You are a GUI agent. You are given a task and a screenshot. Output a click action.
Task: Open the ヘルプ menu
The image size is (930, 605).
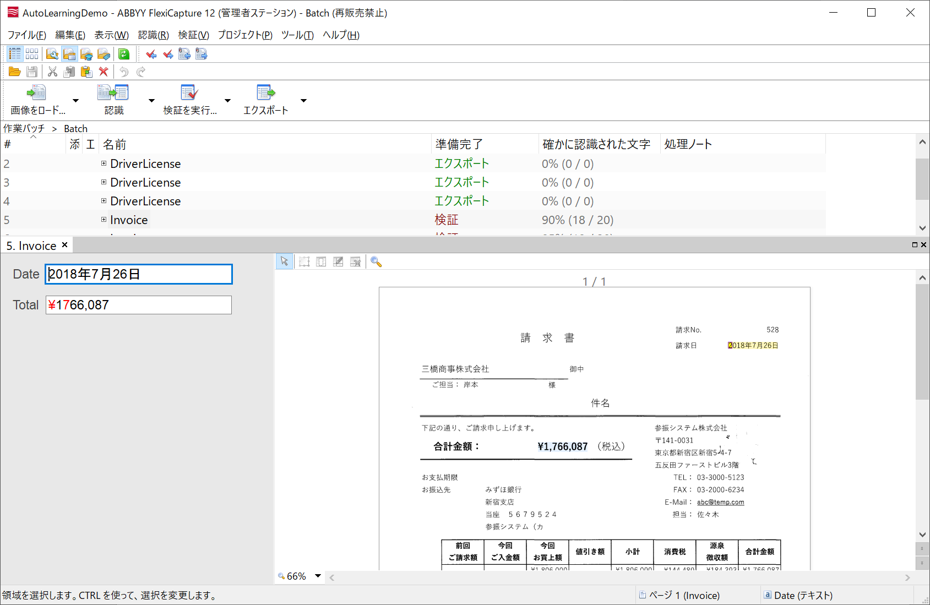[341, 35]
